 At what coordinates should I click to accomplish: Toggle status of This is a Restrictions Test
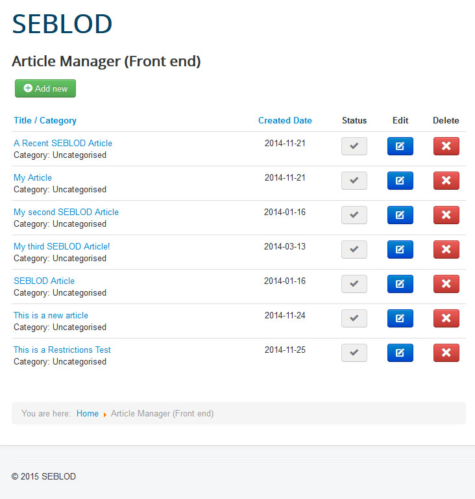354,353
